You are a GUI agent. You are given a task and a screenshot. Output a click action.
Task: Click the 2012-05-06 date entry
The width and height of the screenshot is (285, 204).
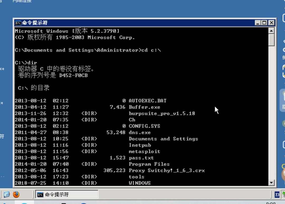[31, 170]
